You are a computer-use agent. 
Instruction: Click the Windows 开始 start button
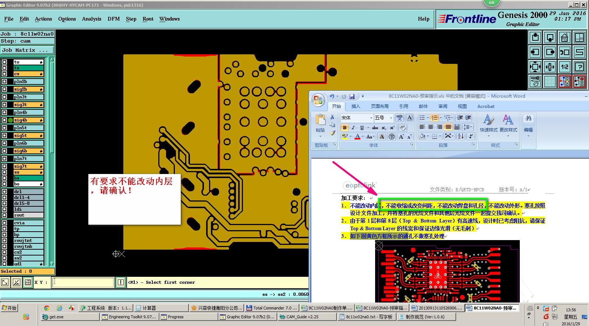10,308
